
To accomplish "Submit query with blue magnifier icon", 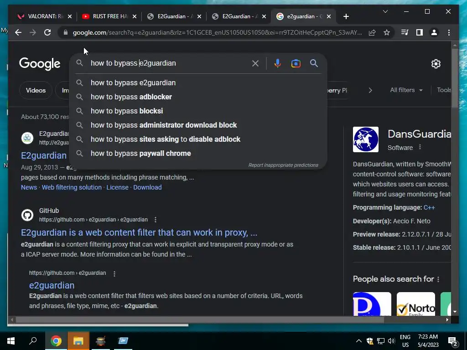I will point(314,63).
